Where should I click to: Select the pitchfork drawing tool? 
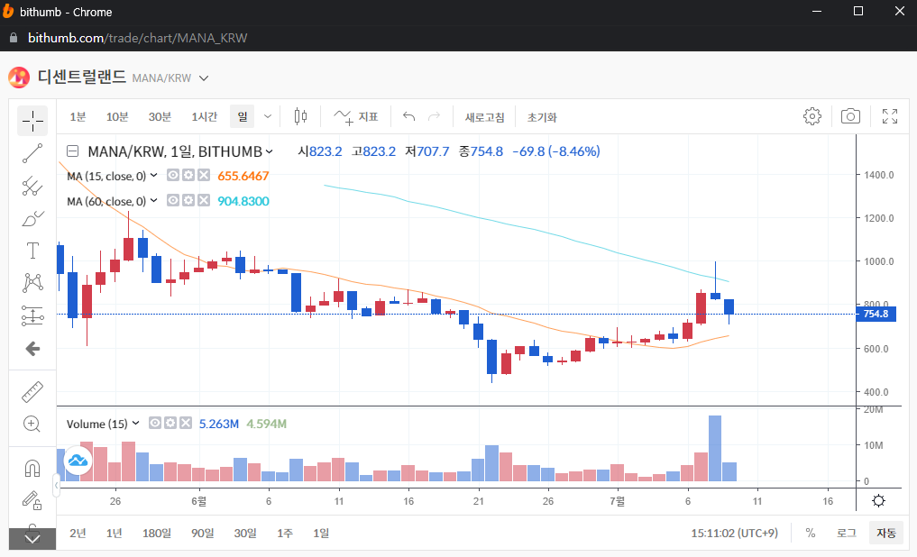pyautogui.click(x=32, y=187)
